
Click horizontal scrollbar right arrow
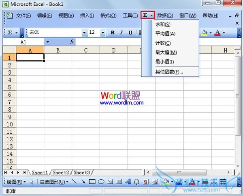(228, 172)
